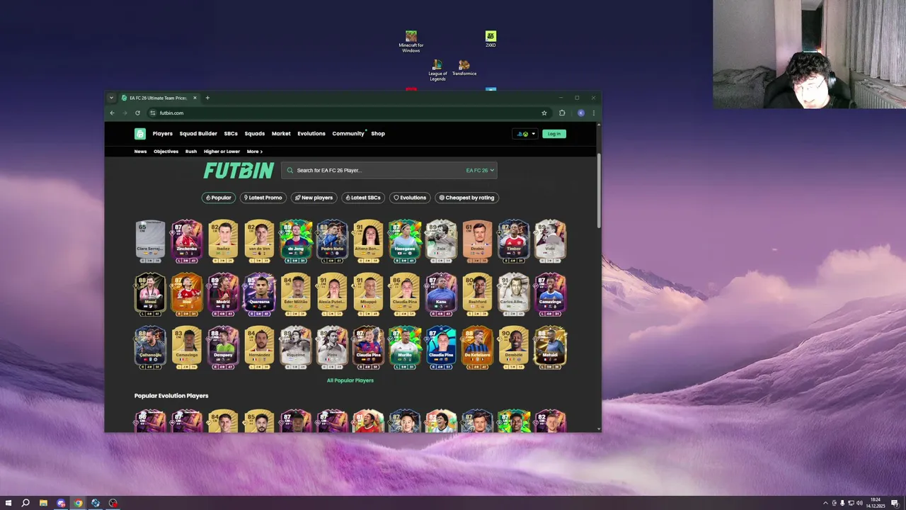Open the Messi player card
Image resolution: width=906 pixels, height=510 pixels.
[x=150, y=293]
